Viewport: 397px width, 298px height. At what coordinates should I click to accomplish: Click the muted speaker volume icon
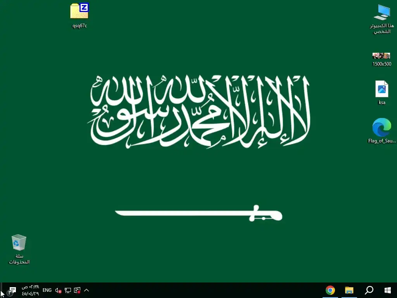tap(58, 290)
